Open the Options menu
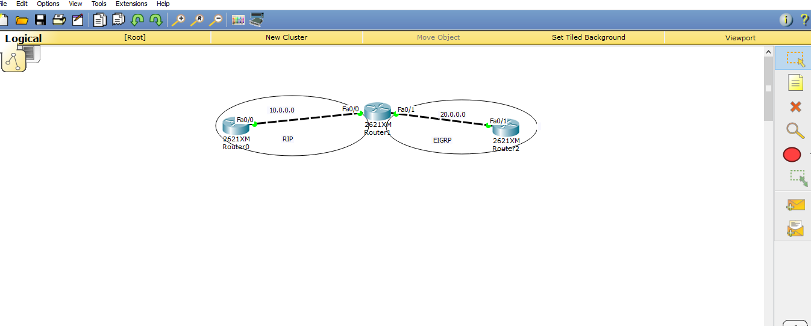 pyautogui.click(x=48, y=4)
